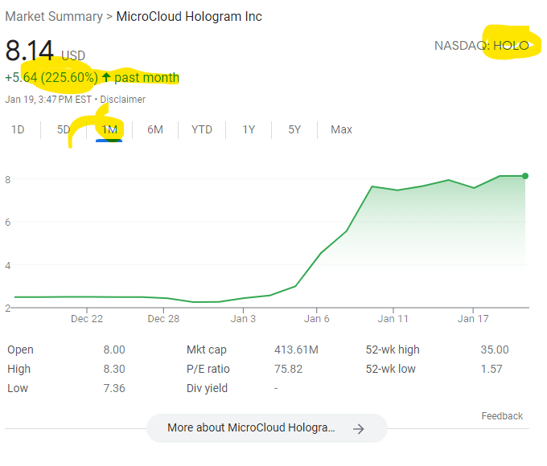Click the green up arrow beside past month

pyautogui.click(x=105, y=78)
